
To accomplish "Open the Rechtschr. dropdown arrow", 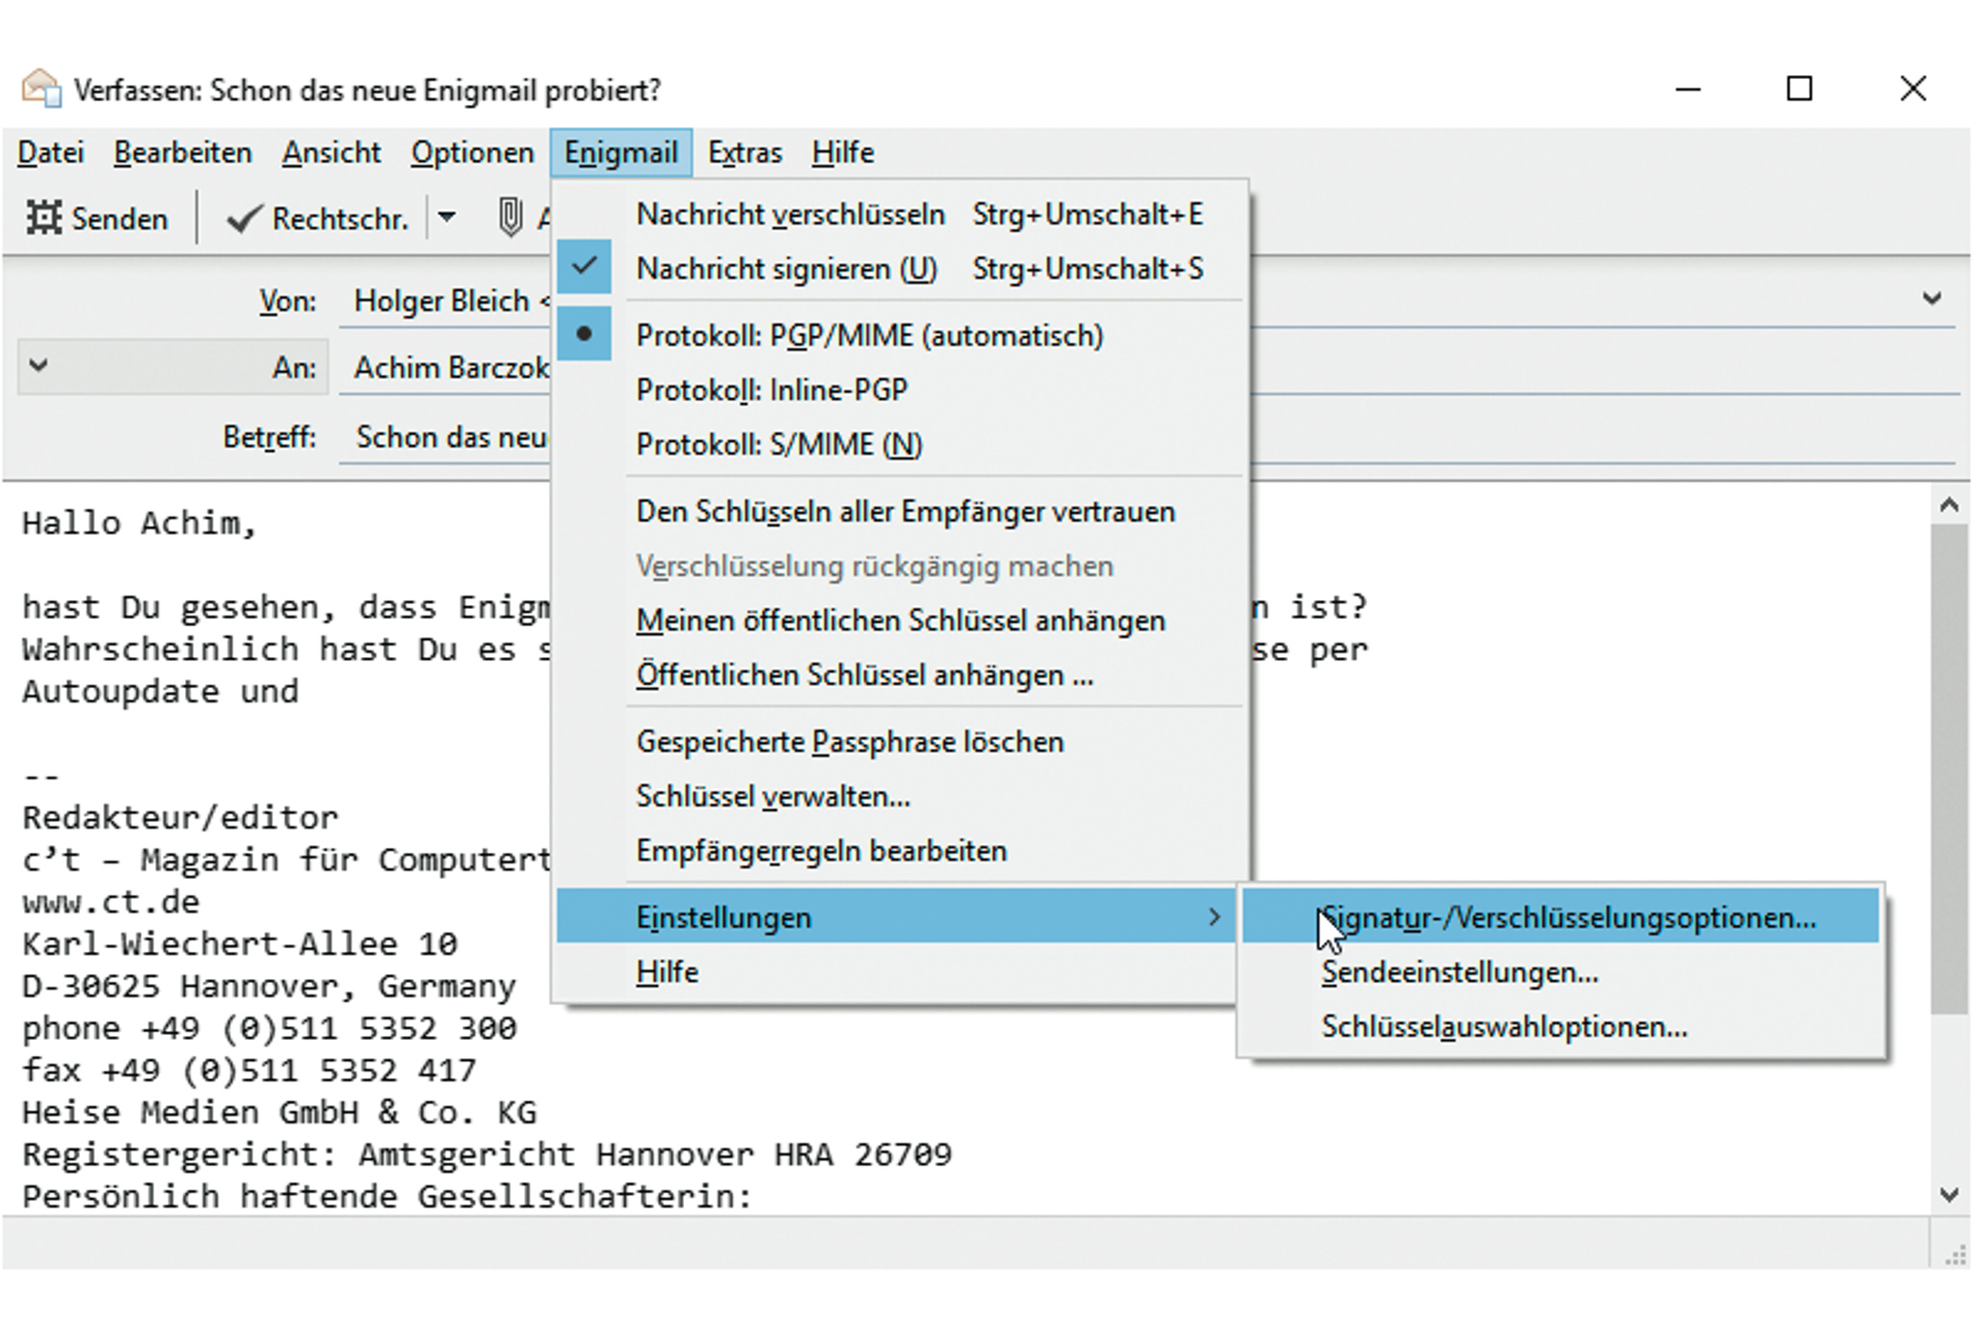I will click(447, 217).
